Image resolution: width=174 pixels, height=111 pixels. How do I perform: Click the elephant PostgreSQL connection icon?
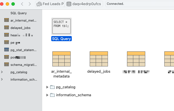pyautogui.click(x=39, y=4)
